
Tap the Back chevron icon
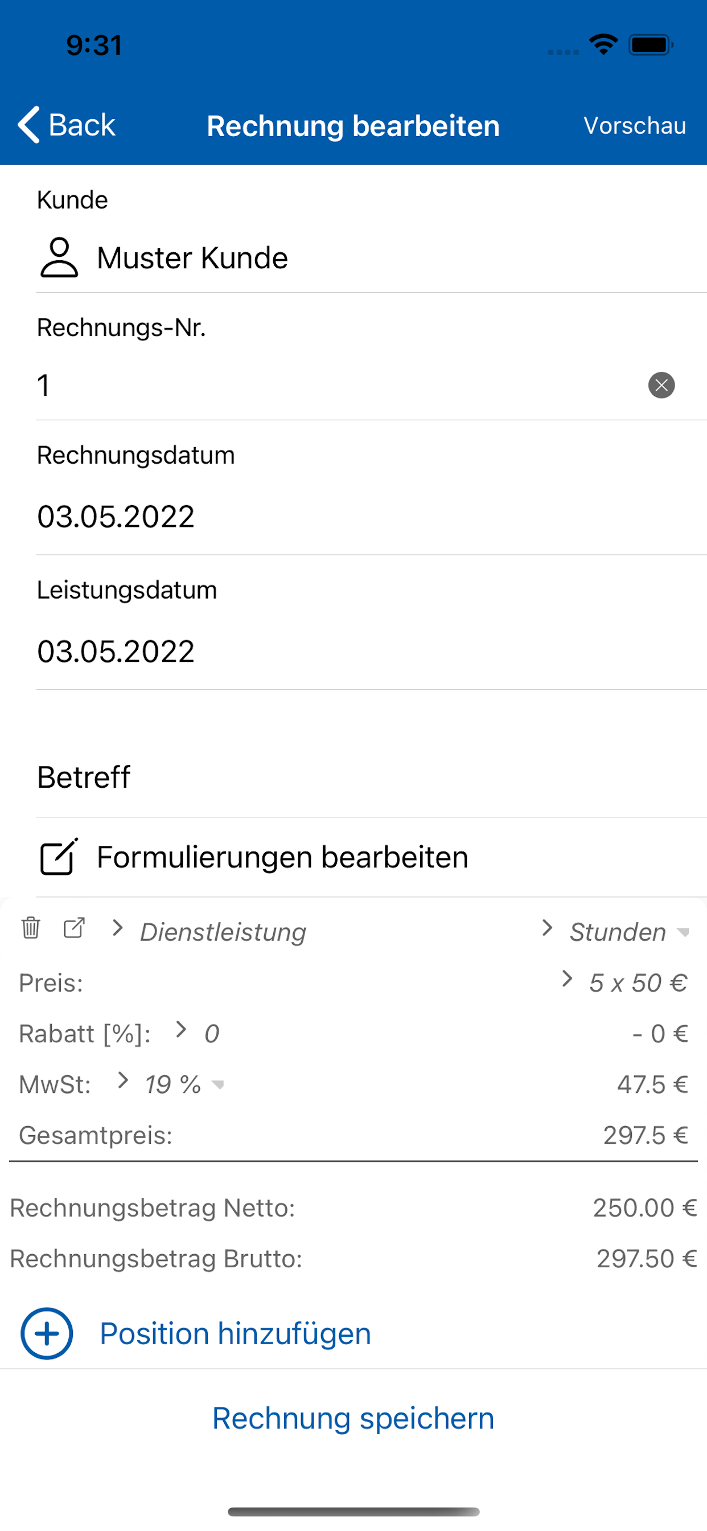(x=28, y=125)
